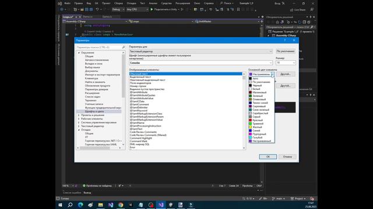The image size is (373, 209).
Task: Select the Желтый color option
Action: pyautogui.click(x=262, y=127)
